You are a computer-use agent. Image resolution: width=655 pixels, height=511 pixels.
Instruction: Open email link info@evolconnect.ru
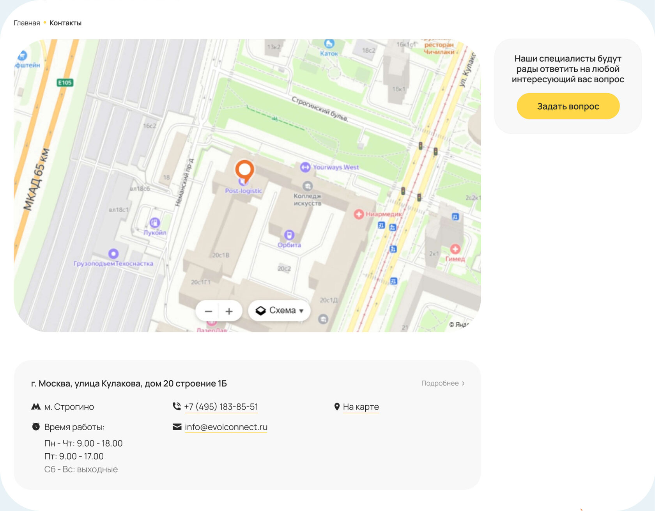pyautogui.click(x=226, y=427)
